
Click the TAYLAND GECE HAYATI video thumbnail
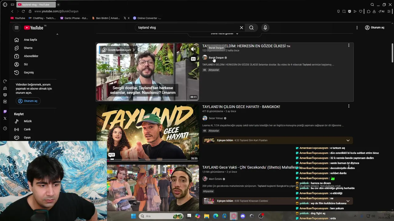(148, 133)
